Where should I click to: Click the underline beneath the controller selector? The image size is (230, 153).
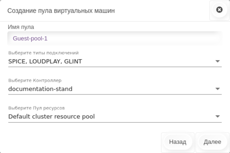coord(115,94)
